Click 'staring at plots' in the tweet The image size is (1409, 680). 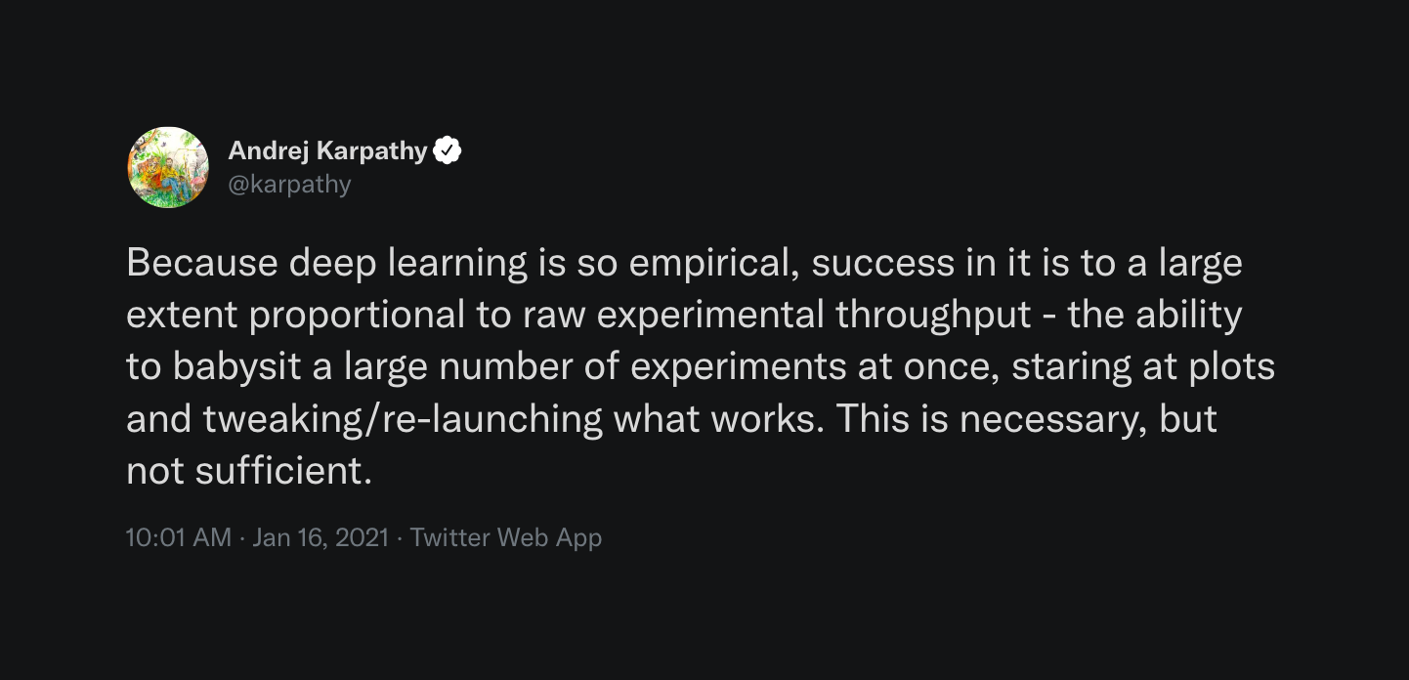coord(1143,367)
